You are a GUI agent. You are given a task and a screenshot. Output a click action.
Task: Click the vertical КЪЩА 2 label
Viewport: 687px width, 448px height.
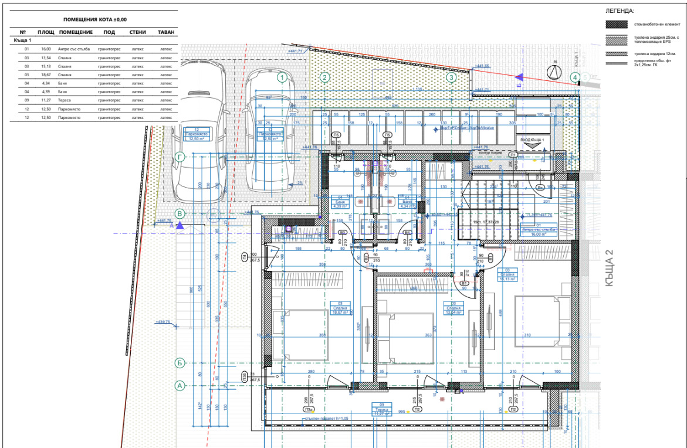pyautogui.click(x=610, y=268)
